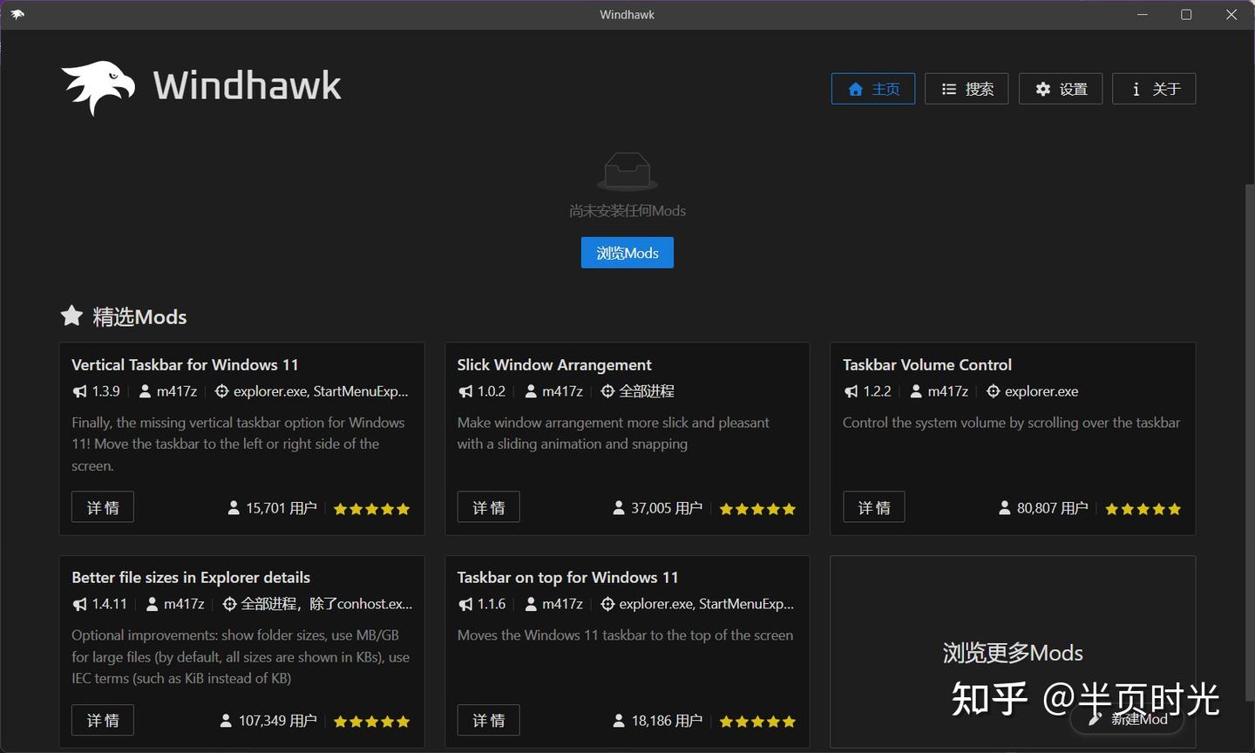
Task: Click star rating of Slick Window Arrangement card
Action: point(757,509)
